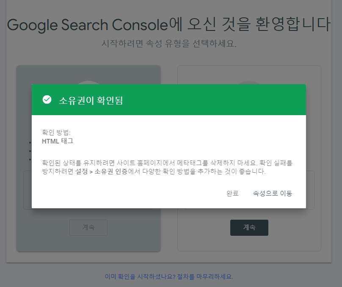The width and height of the screenshot is (342, 287).
Task: Click the 확인 방법: label
Action: click(x=56, y=132)
